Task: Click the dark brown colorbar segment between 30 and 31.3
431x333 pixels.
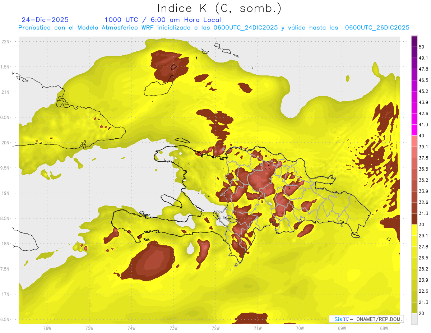Action: pyautogui.click(x=414, y=219)
